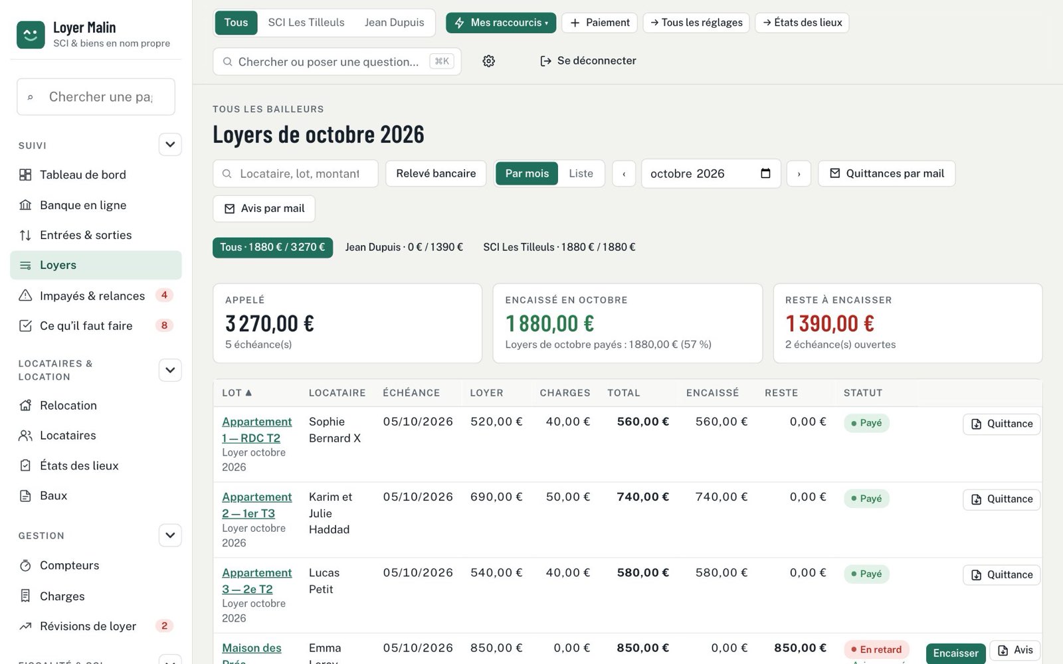Image resolution: width=1063 pixels, height=664 pixels.
Task: Click the Locataire, lot, montant search field
Action: coord(296,174)
